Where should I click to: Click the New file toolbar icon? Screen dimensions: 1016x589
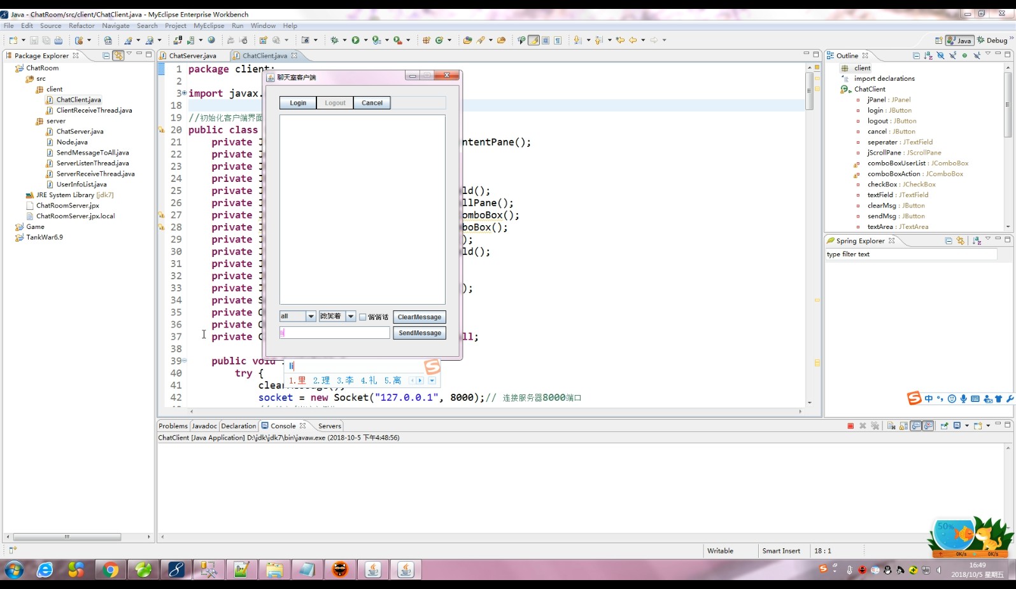13,40
